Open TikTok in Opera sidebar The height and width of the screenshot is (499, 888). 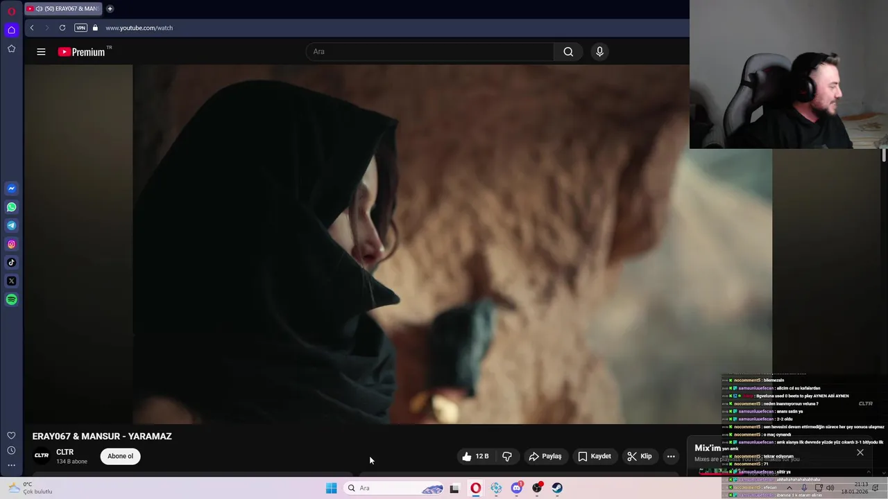(11, 263)
